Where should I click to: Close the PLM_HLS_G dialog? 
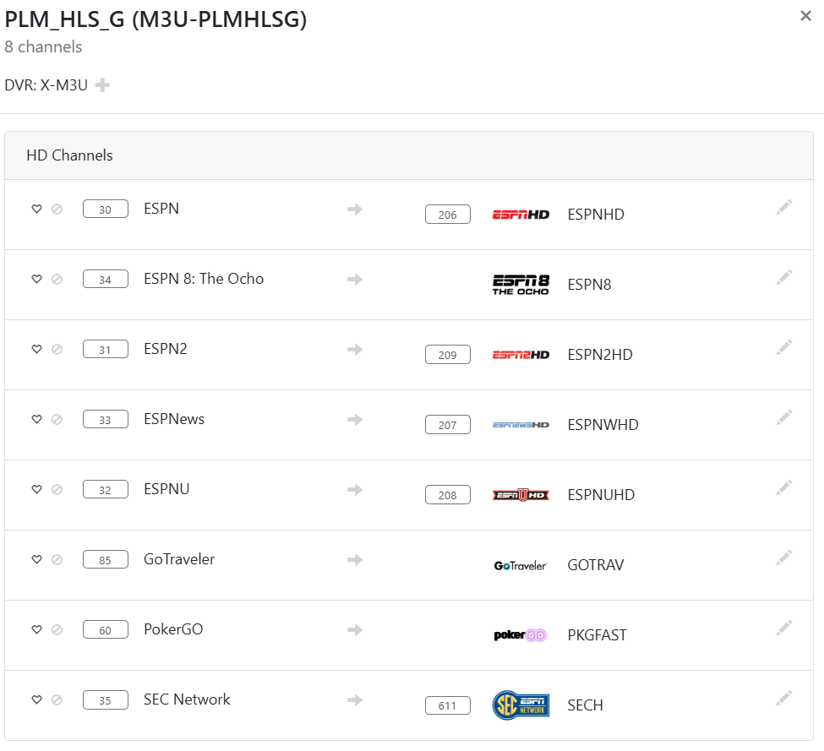[805, 16]
